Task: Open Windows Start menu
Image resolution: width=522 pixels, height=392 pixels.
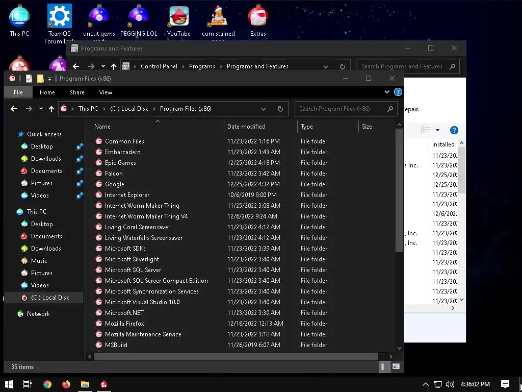Action: pyautogui.click(x=9, y=384)
